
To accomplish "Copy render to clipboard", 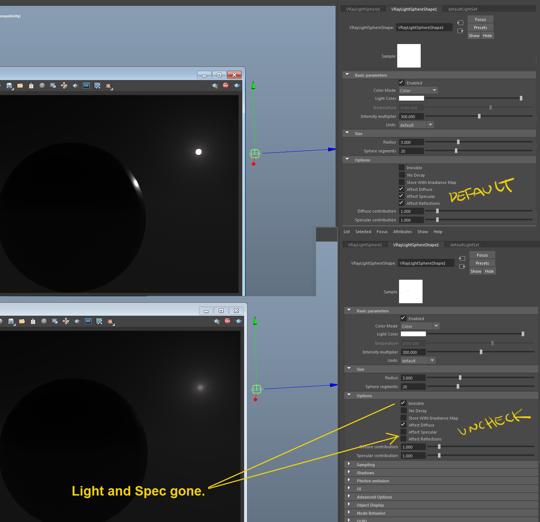I will coord(31,86).
